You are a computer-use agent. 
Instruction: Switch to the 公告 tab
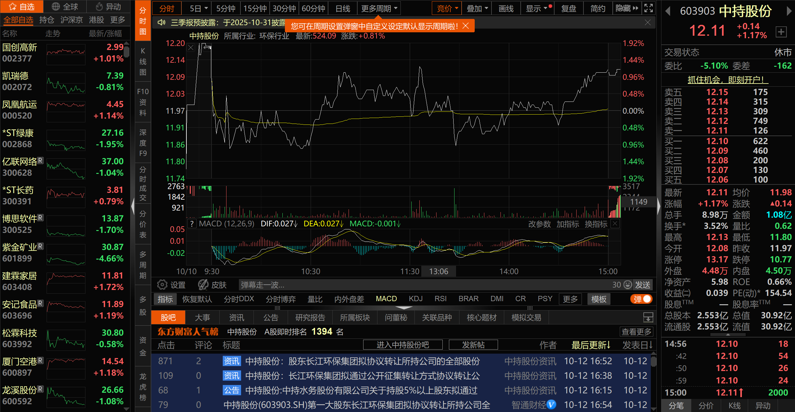pos(271,318)
